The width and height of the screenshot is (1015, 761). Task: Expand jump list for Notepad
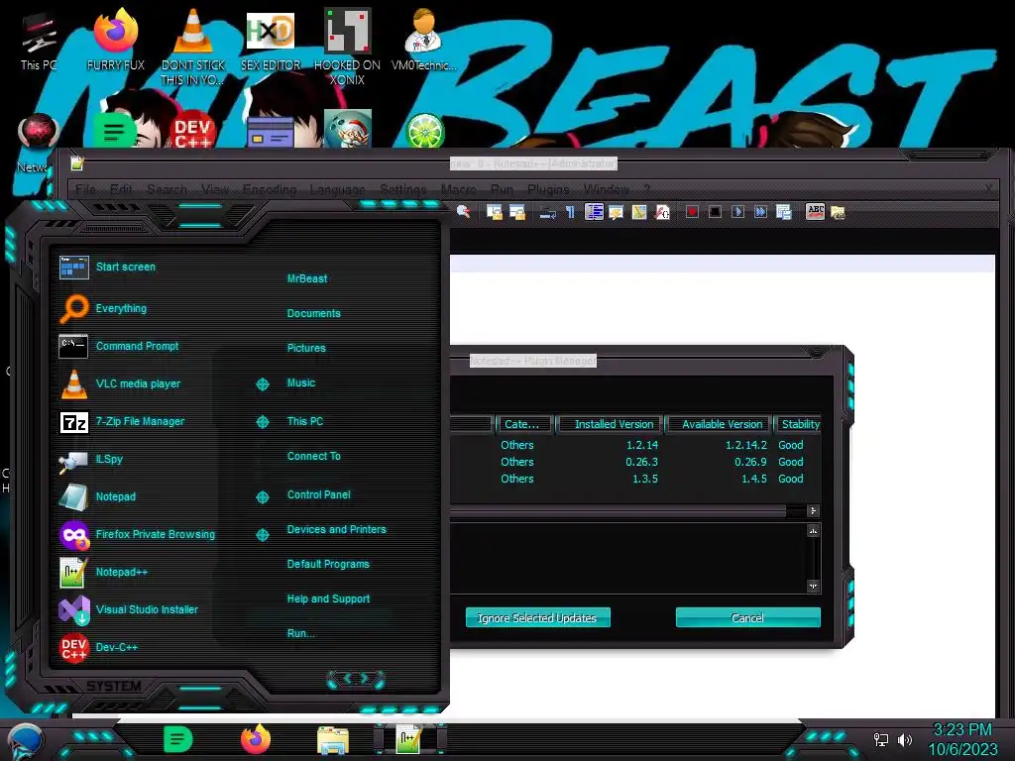pos(262,497)
